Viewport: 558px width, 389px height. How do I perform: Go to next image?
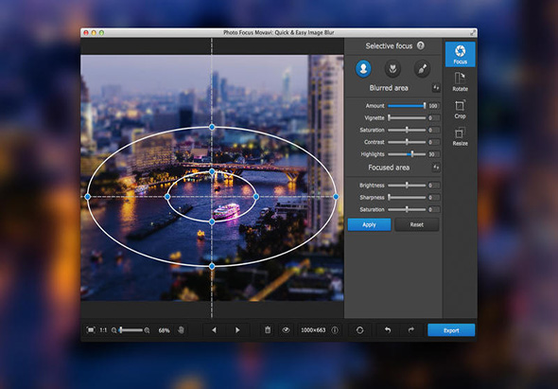tap(237, 330)
